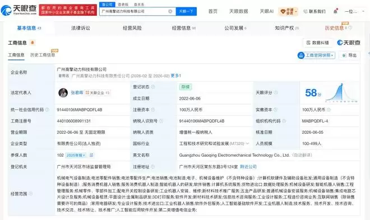
Task: Click the help icon beside 注册地址
Action: [153, 166]
